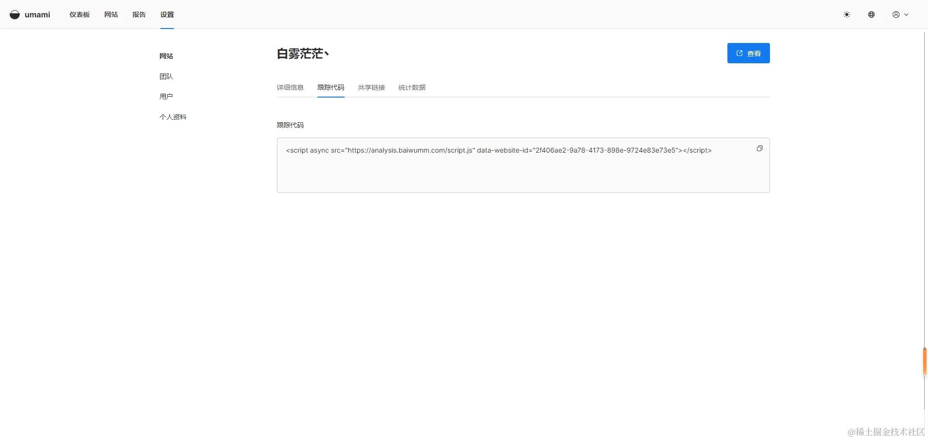928x440 pixels.
Task: Switch to the 详细信息 tab
Action: tap(290, 87)
